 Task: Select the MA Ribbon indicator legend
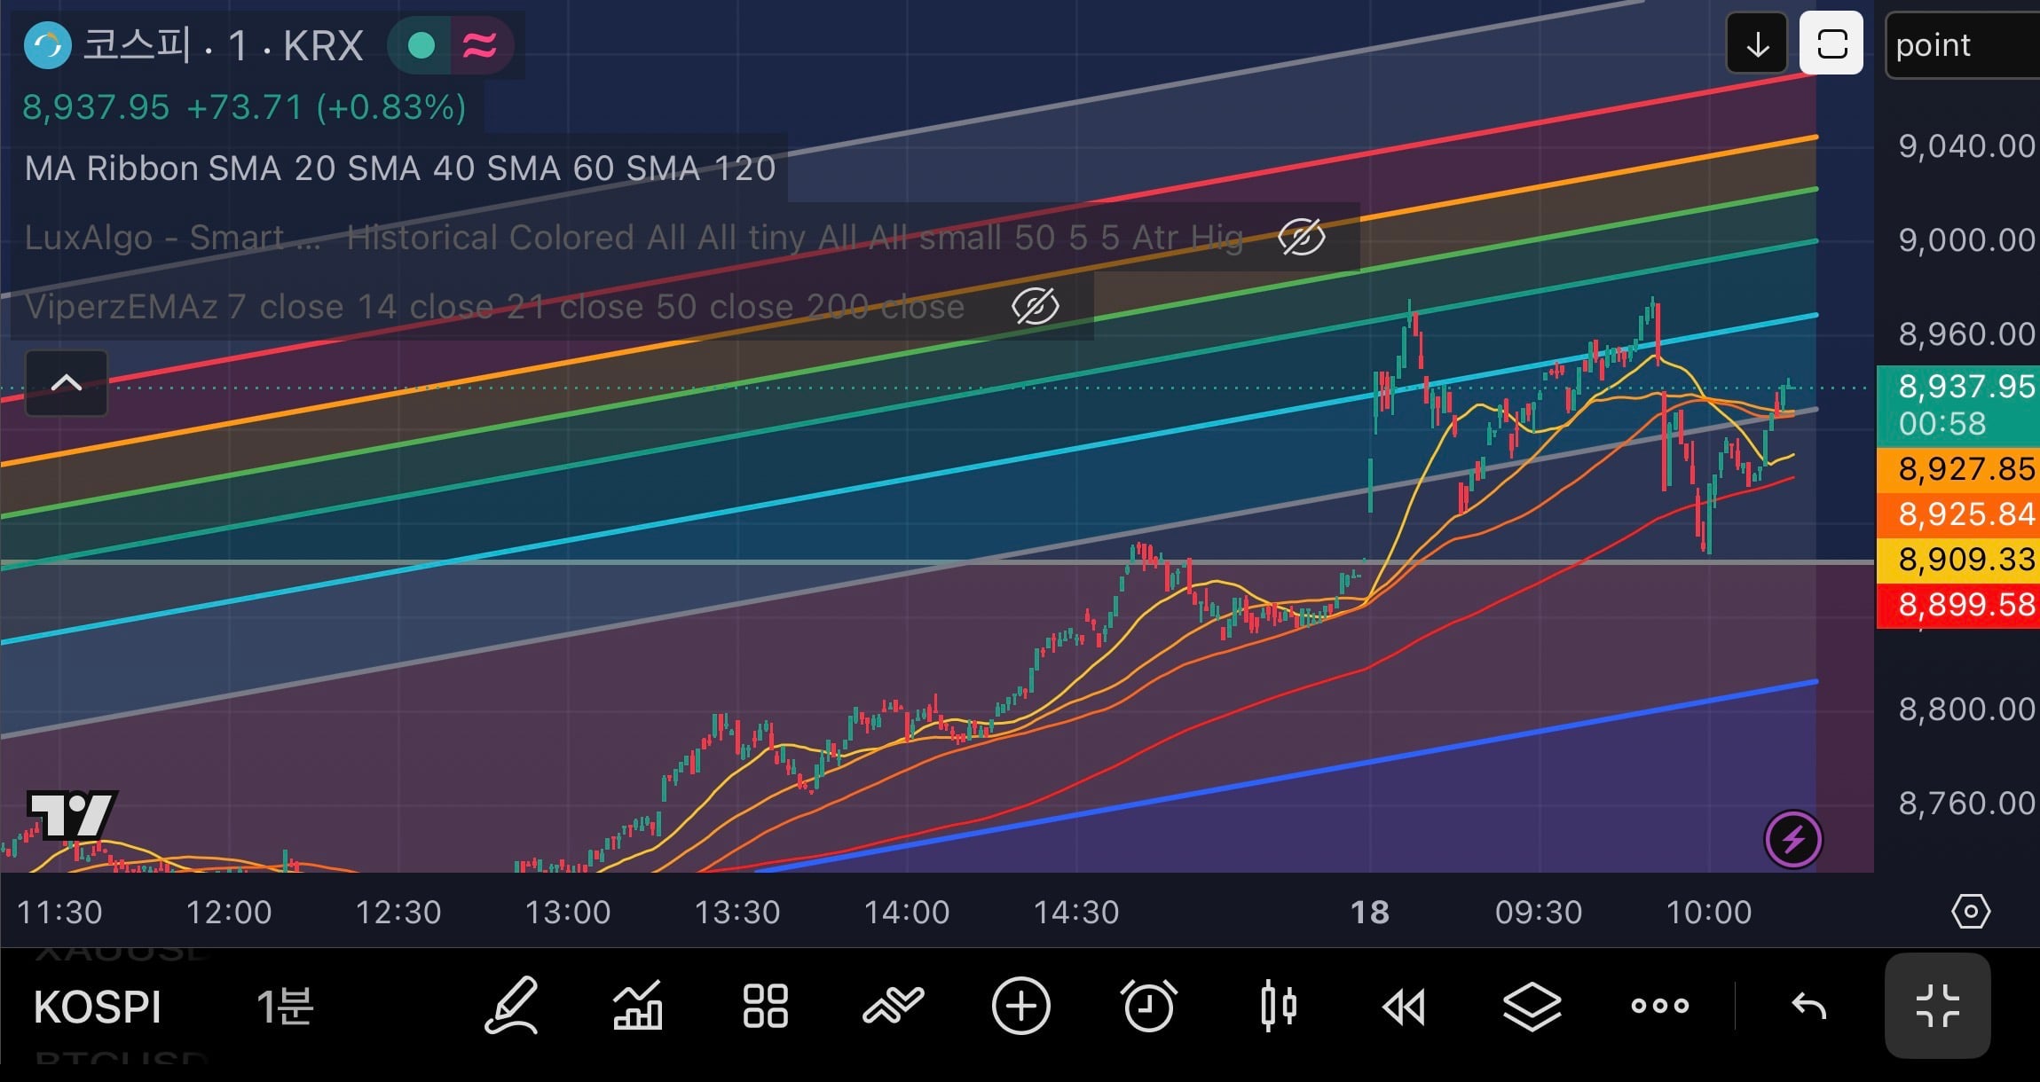pos(400,168)
